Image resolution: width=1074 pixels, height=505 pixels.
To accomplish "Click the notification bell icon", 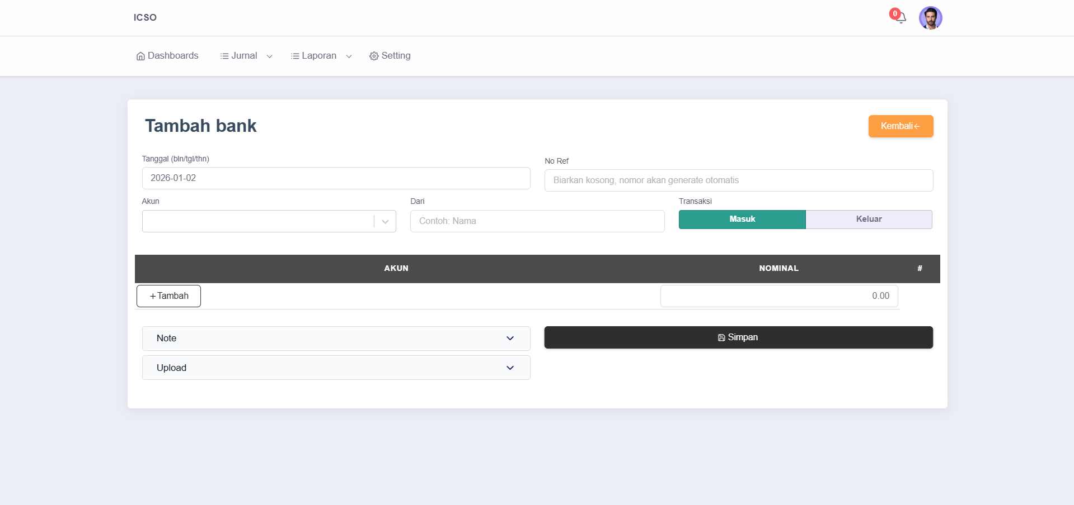I will click(900, 18).
